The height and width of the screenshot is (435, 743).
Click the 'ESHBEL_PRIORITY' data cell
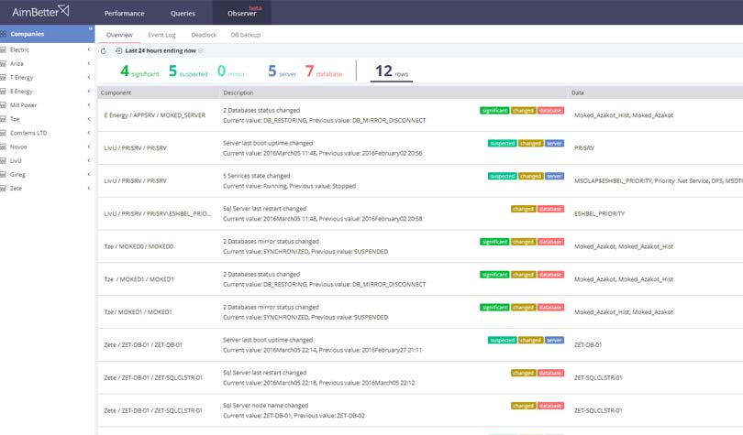[x=599, y=213]
